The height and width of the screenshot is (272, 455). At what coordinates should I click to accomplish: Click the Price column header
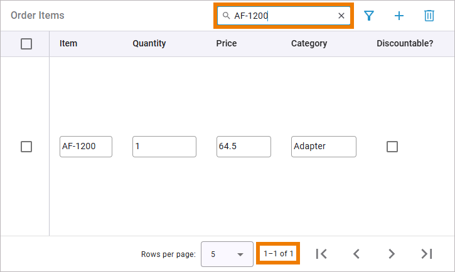pos(227,44)
